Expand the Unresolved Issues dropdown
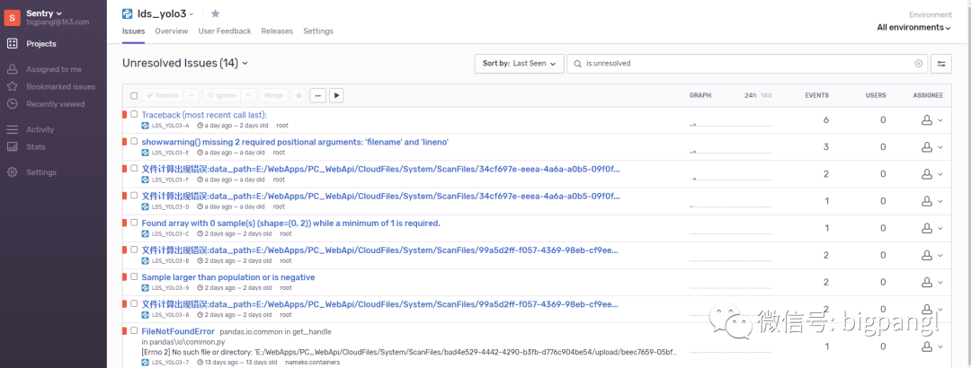Viewport: 971px width, 368px height. pyautogui.click(x=186, y=63)
